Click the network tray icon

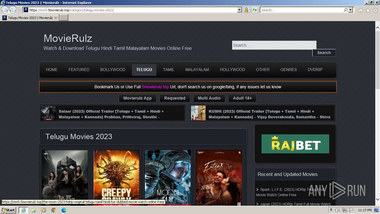[345, 210]
